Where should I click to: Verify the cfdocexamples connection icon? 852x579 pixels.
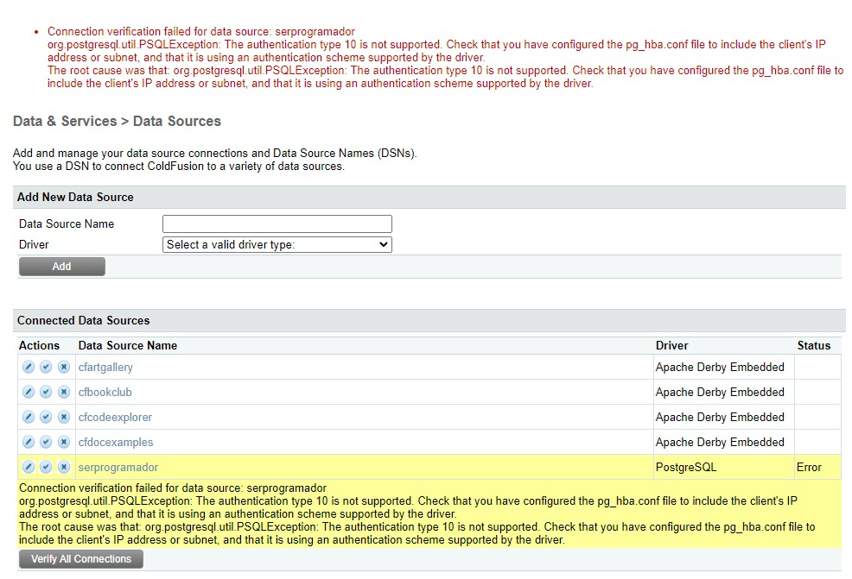point(46,443)
